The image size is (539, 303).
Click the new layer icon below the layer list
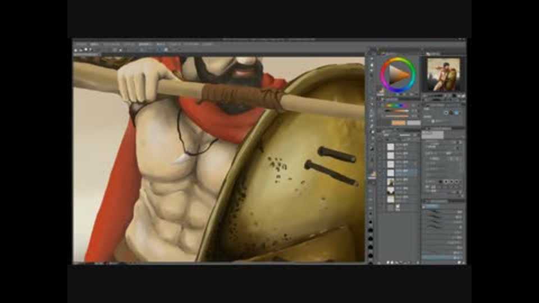388,262
